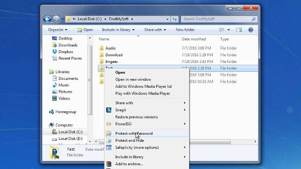Choose Open in new window
The width and height of the screenshot is (301, 169).
tap(147, 79)
